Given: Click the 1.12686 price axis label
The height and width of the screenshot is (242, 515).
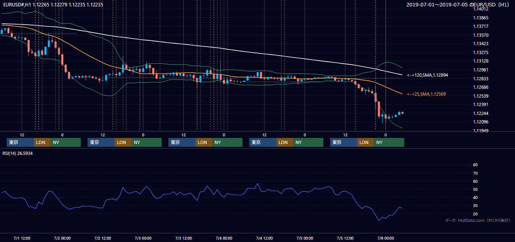Looking at the screenshot, I should (481, 87).
